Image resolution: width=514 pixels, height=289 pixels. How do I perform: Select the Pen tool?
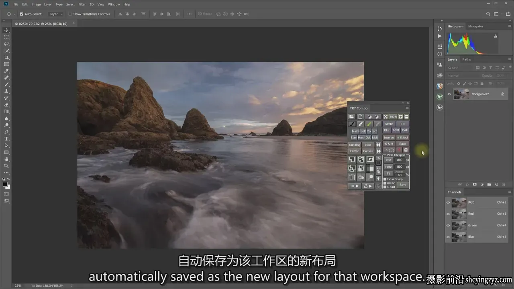pos(6,132)
